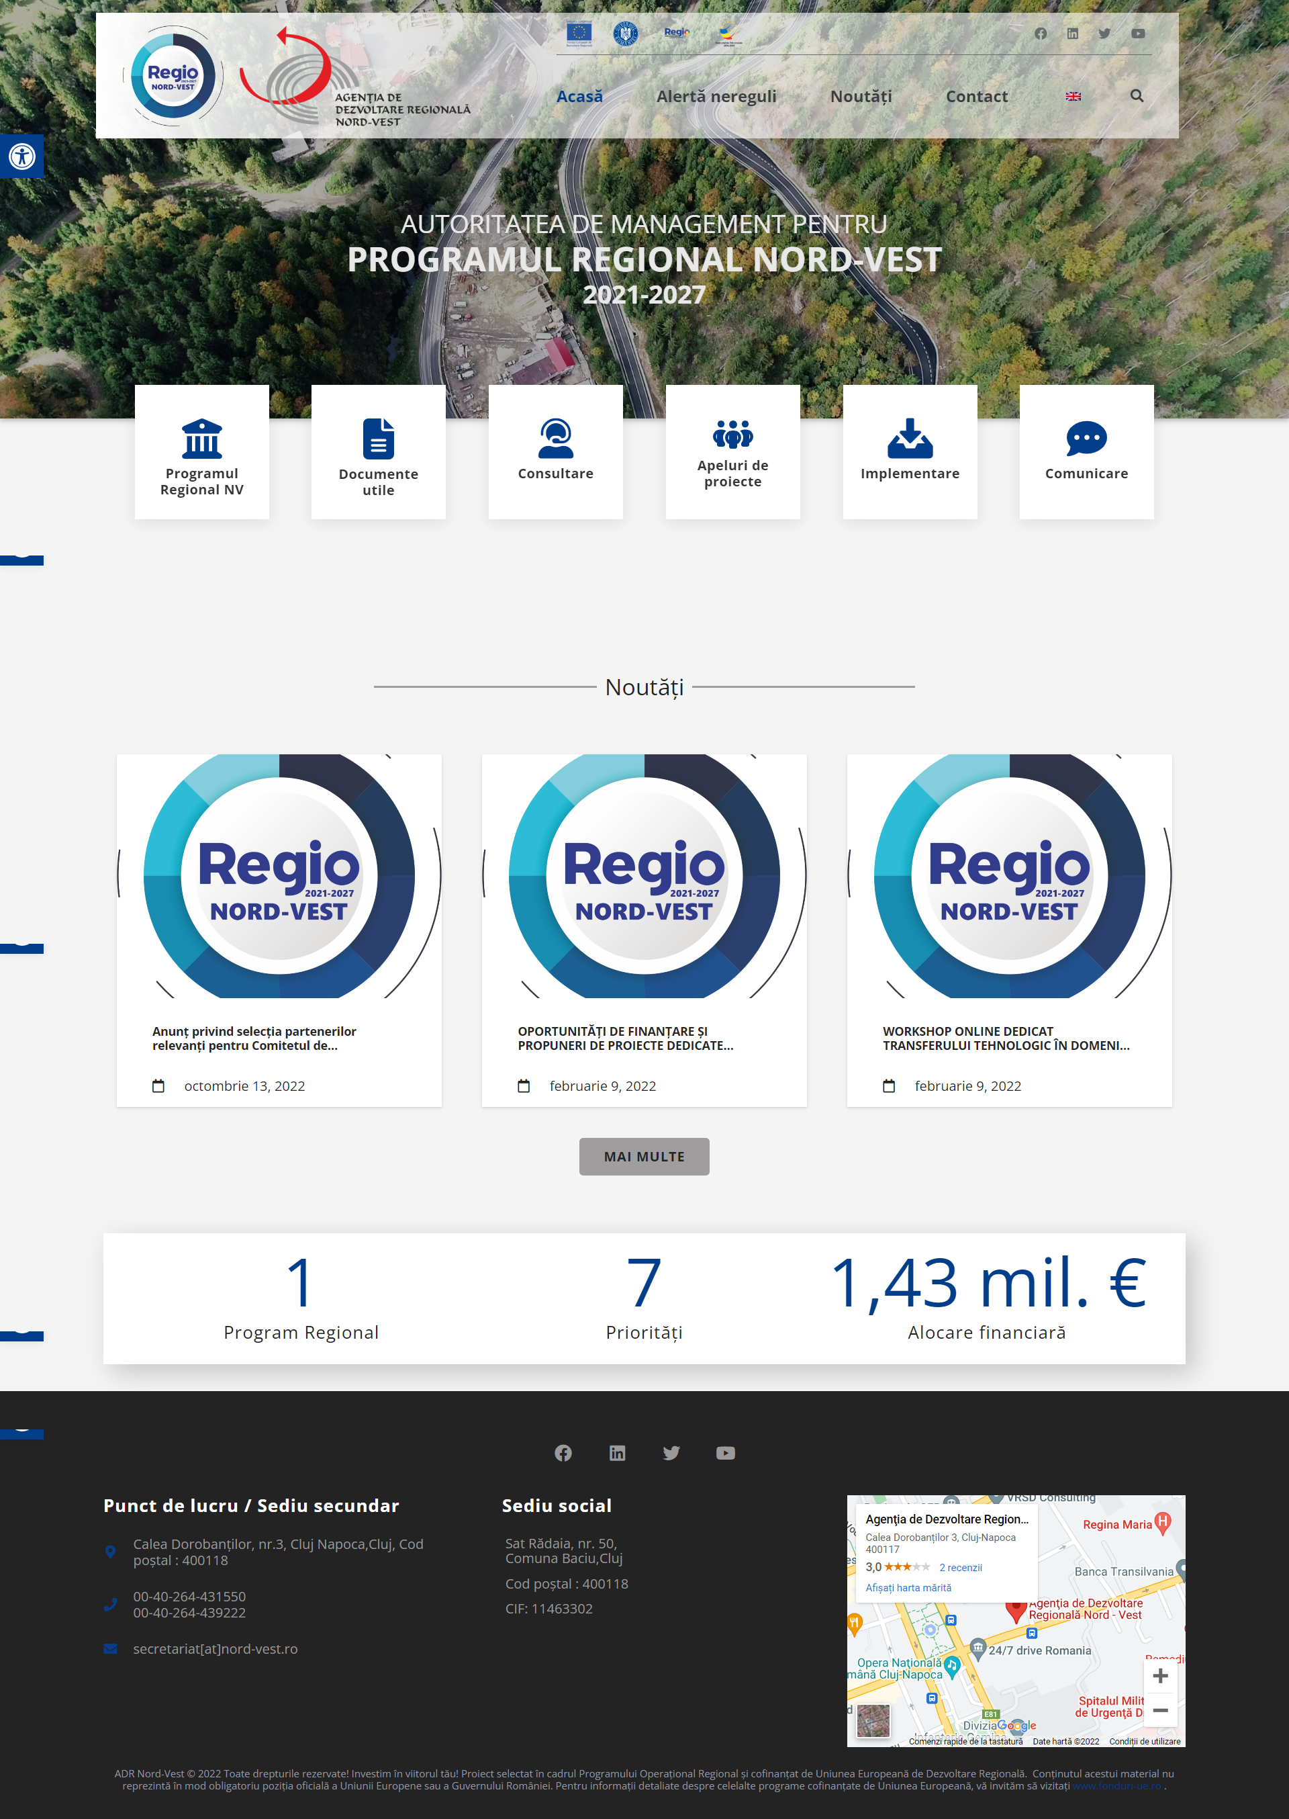Open the Apeluri de proiecte tile
The height and width of the screenshot is (1819, 1289).
tap(732, 453)
